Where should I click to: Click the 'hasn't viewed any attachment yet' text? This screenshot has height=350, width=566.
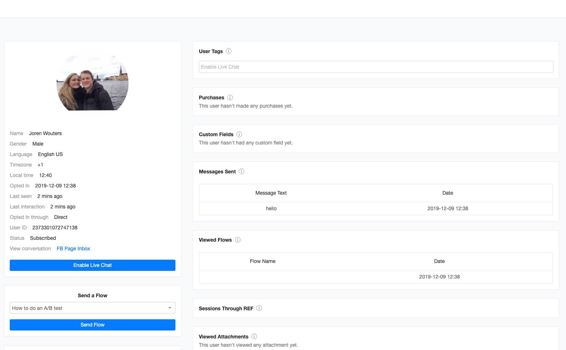pyautogui.click(x=248, y=345)
